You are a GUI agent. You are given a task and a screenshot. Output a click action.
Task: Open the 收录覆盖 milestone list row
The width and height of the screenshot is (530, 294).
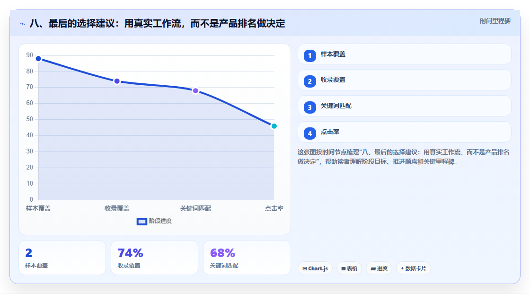(404, 80)
